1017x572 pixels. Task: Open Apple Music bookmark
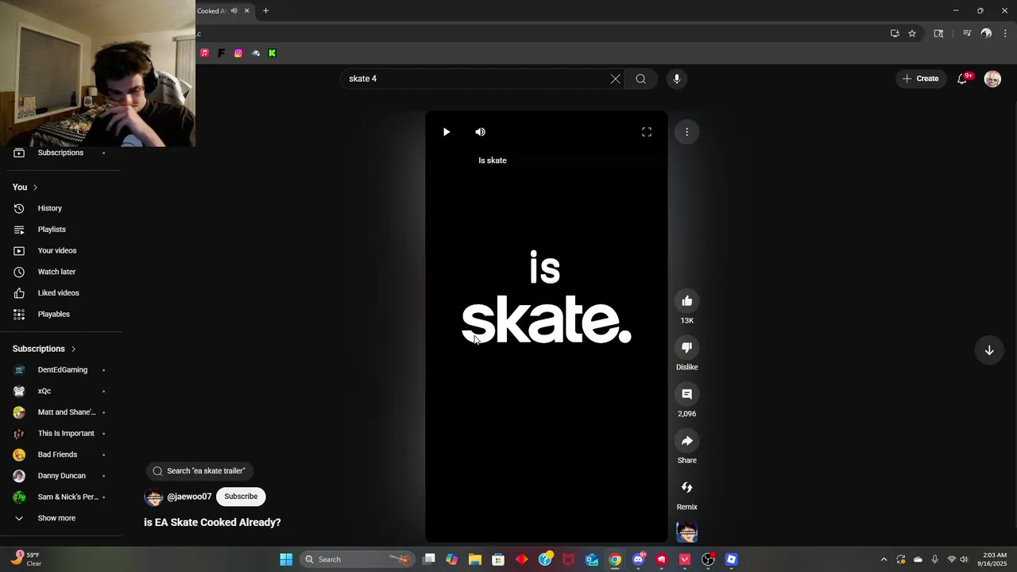204,53
